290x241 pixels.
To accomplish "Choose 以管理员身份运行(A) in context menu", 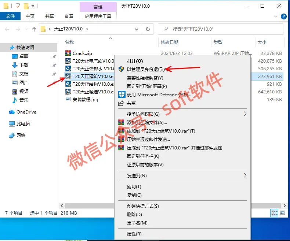I will coord(182,69).
